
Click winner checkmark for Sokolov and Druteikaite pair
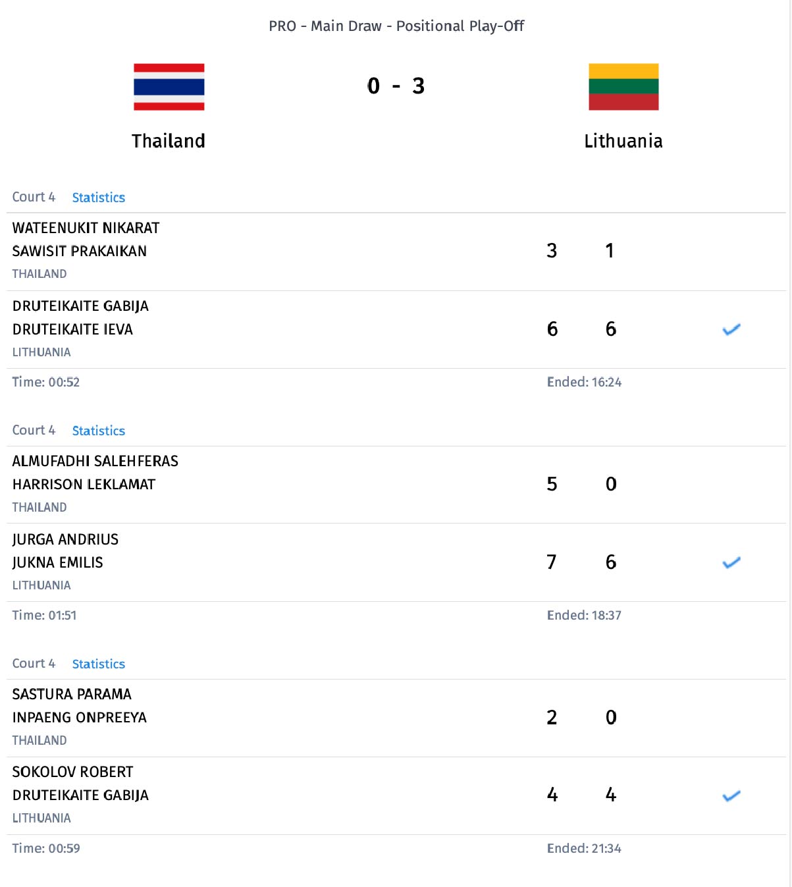tap(731, 795)
